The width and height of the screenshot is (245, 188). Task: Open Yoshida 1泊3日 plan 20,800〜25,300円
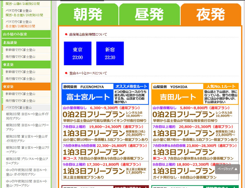(195, 133)
